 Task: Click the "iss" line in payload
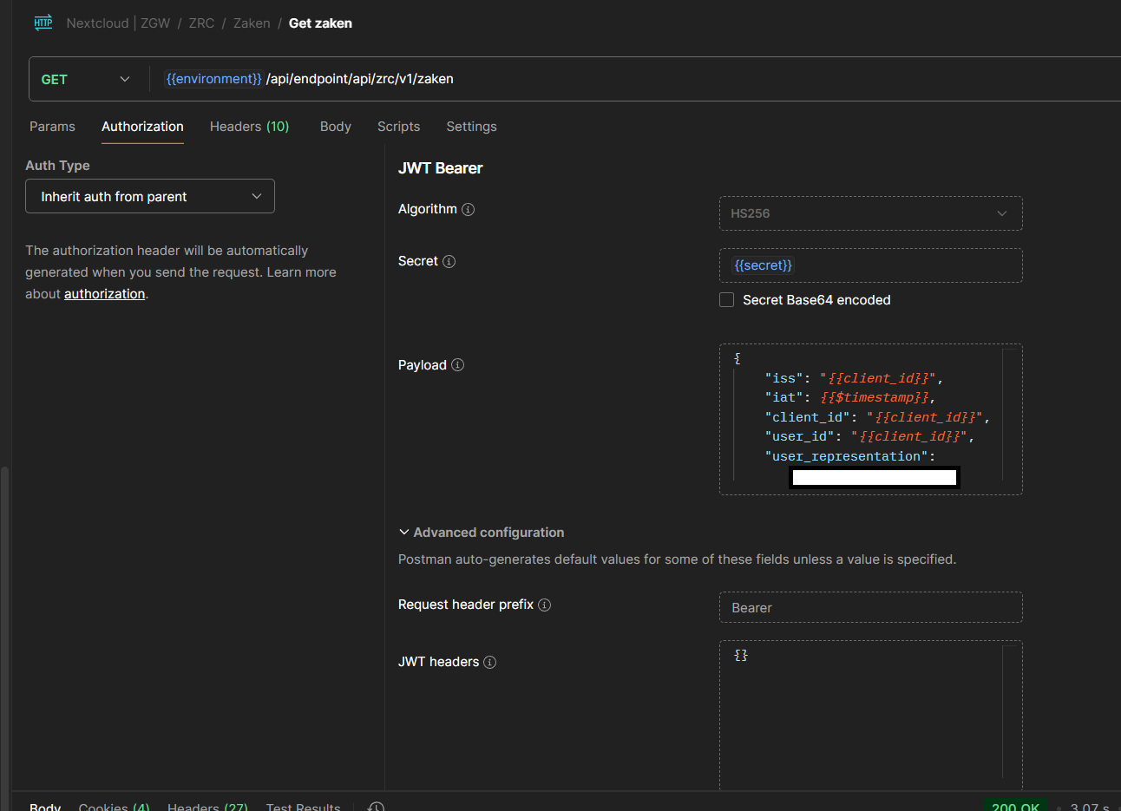click(854, 378)
